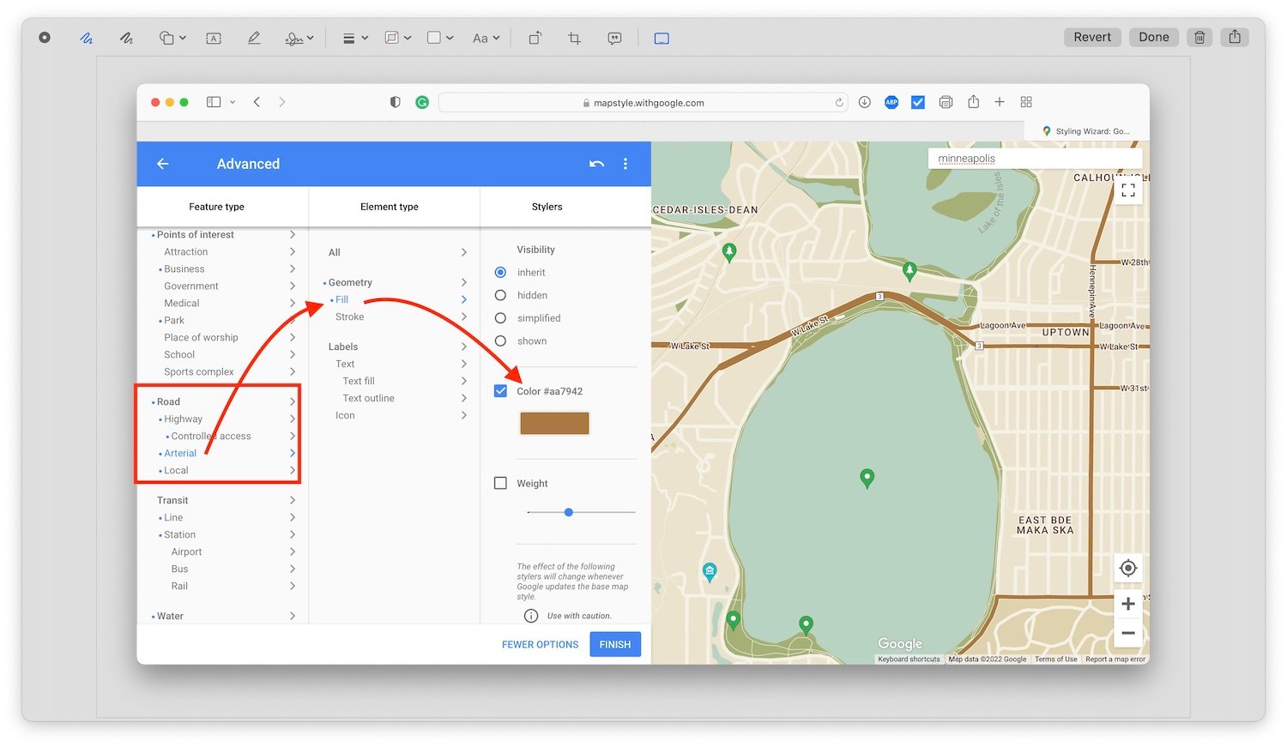Select the Shapes tool
The height and width of the screenshot is (747, 1287).
pos(166,38)
